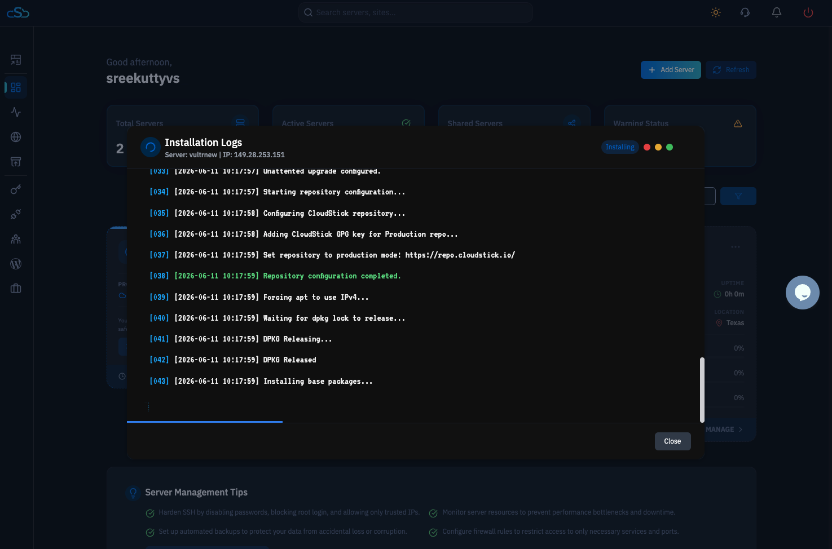Click the Warning Status triangle icon
Viewport: 832px width, 549px height.
pos(738,123)
